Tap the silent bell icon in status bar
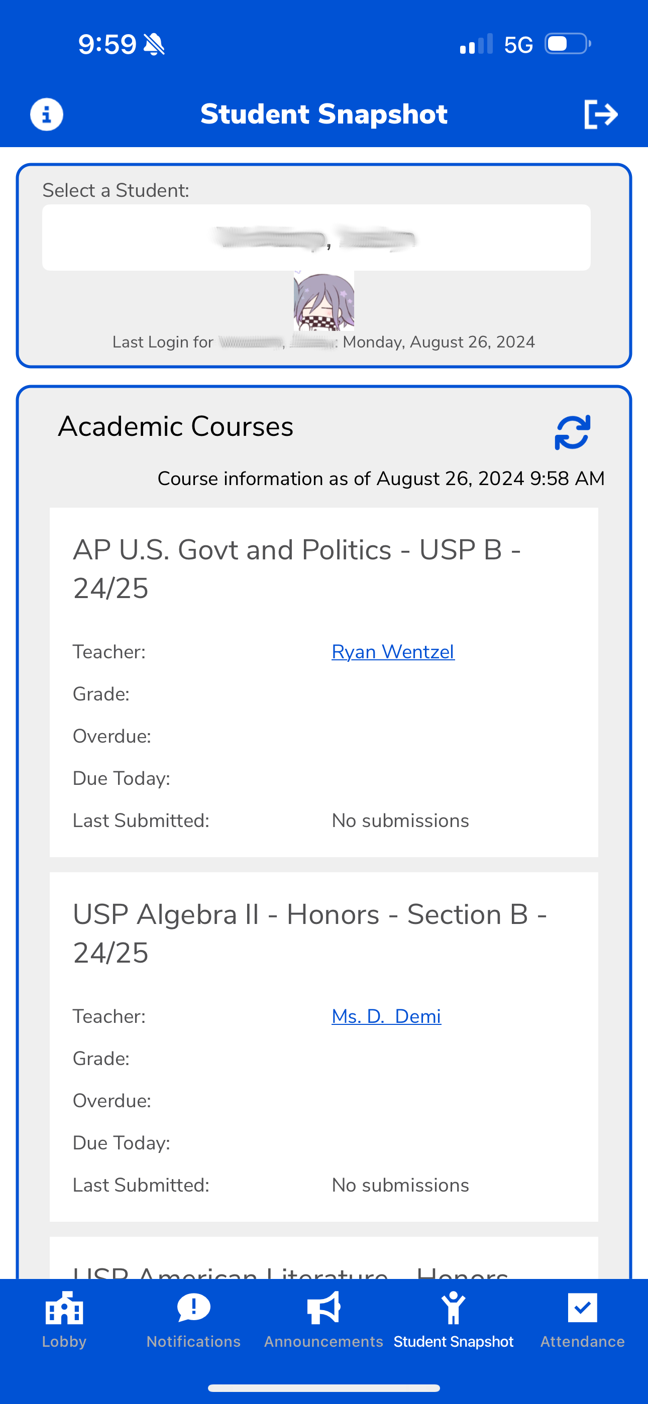648x1404 pixels. click(154, 44)
